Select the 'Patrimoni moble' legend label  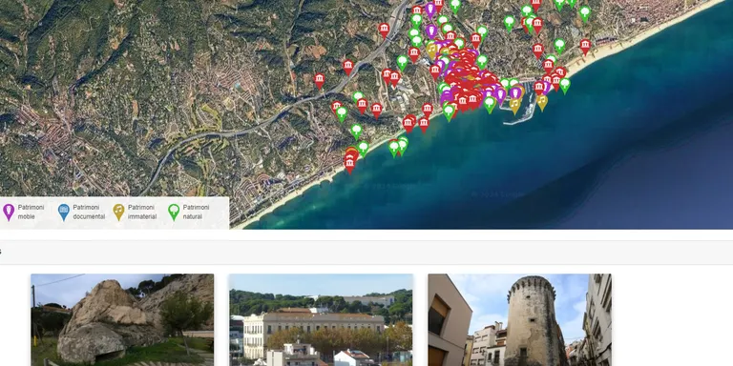pos(31,212)
